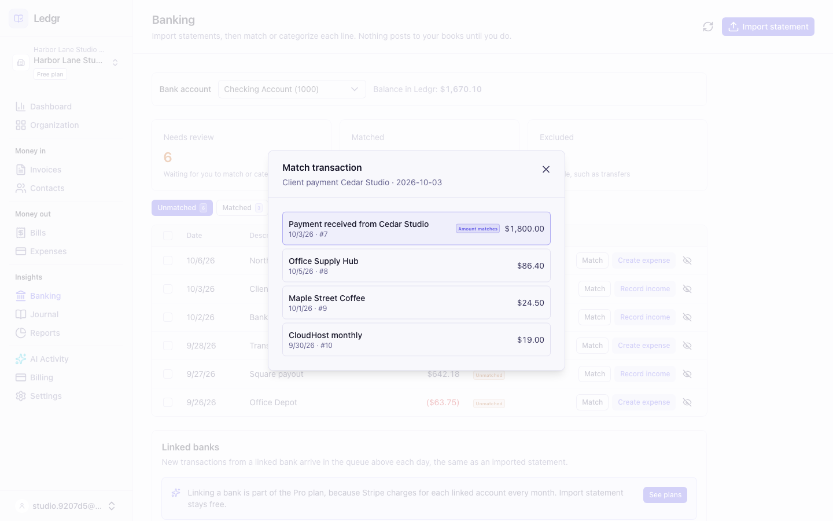Open Ledgr logo icon
Screen dimensions: 833x521
coord(19,19)
